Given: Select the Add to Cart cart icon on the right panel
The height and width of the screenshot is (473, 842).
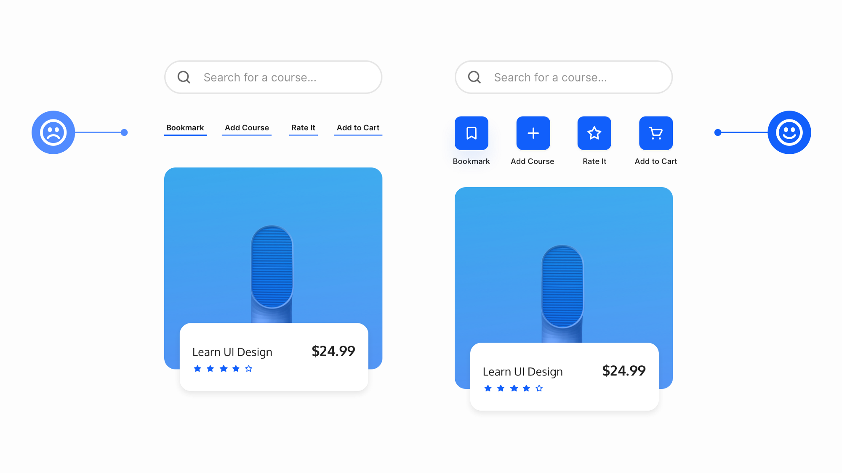Looking at the screenshot, I should point(655,132).
